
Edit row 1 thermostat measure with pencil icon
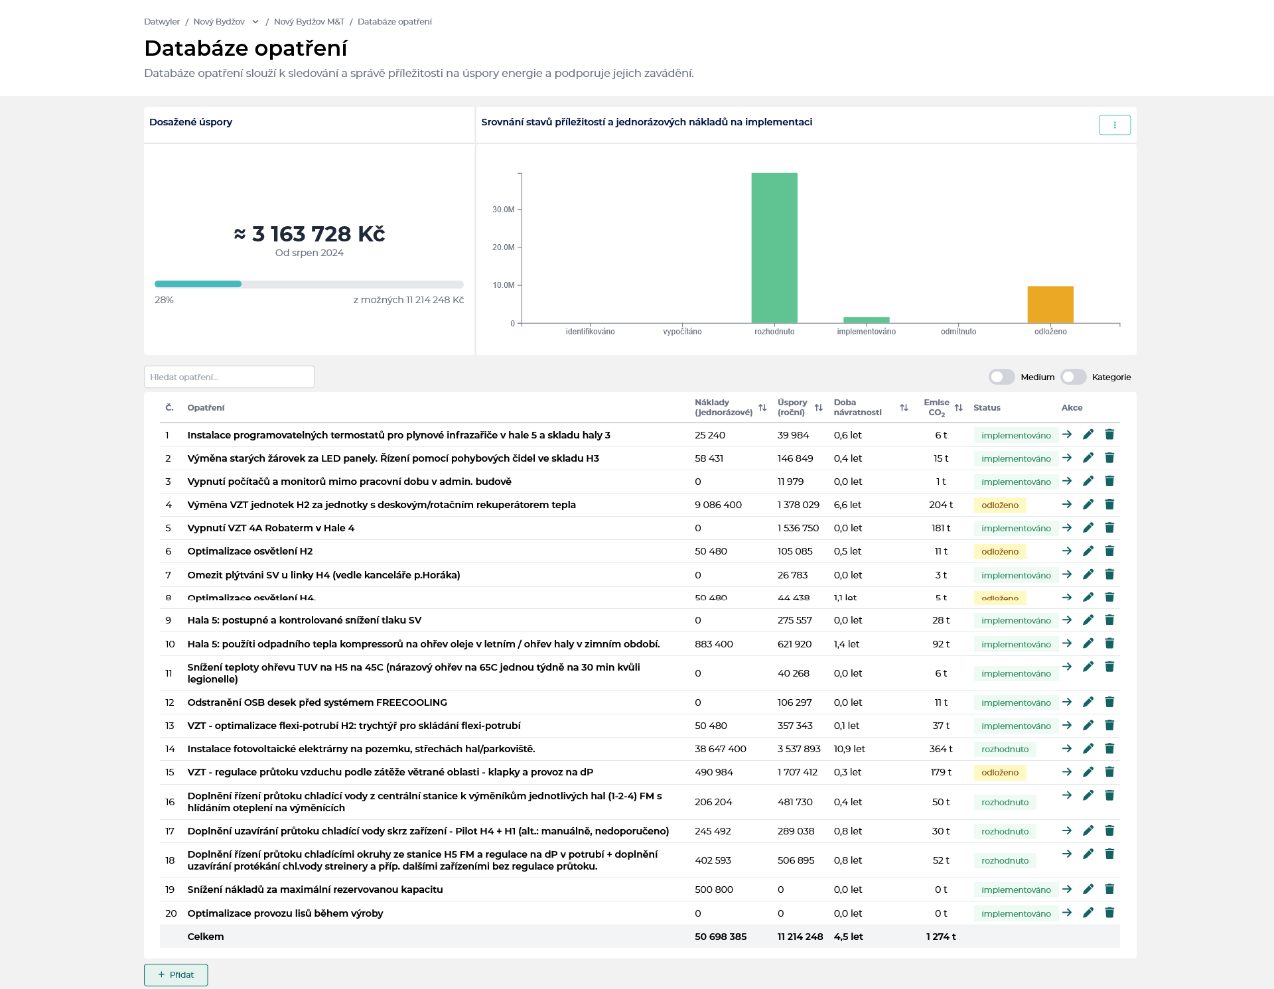(x=1088, y=434)
